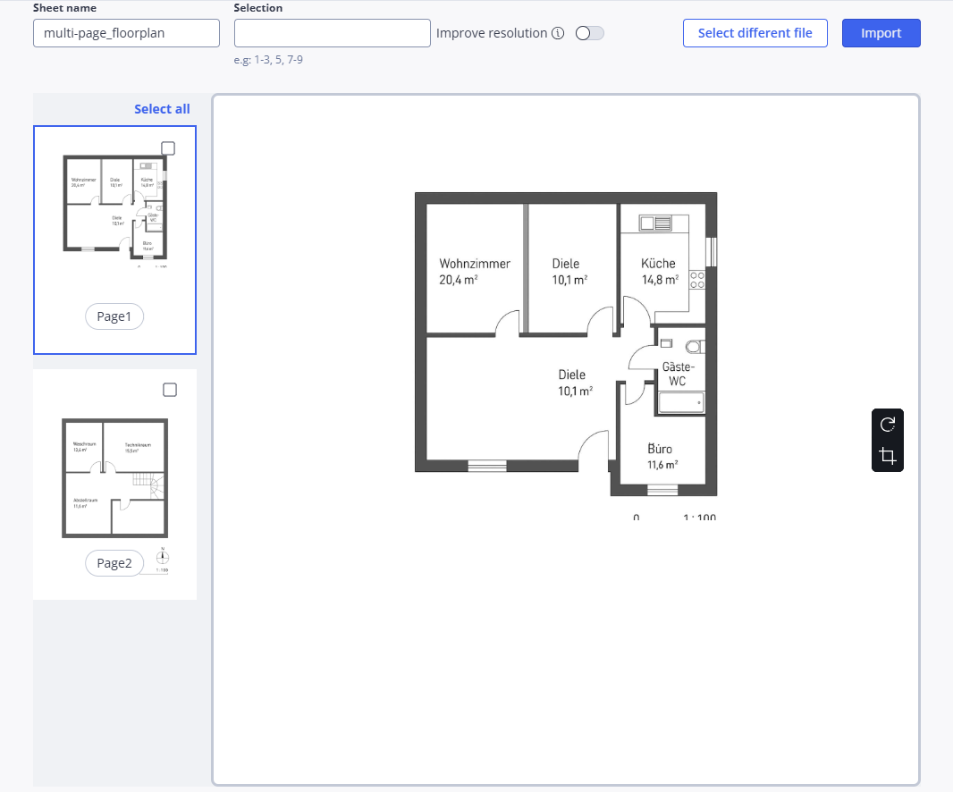Viewport: 953px width, 792px height.
Task: Focus the Sheet name text field
Action: (x=126, y=33)
